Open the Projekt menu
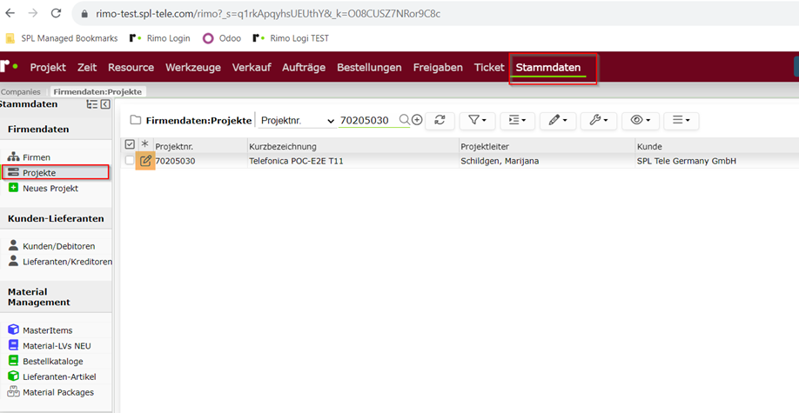 point(48,67)
